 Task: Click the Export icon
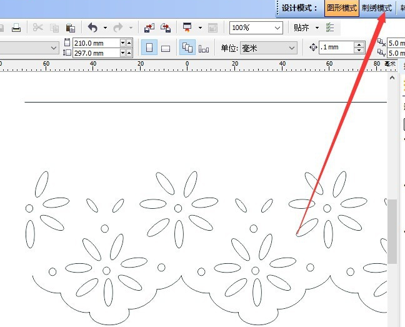(166, 28)
